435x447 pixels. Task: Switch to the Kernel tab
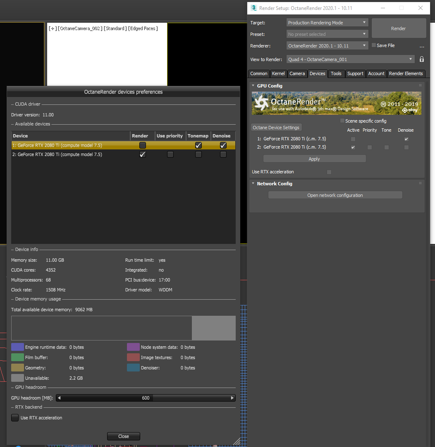coord(278,73)
